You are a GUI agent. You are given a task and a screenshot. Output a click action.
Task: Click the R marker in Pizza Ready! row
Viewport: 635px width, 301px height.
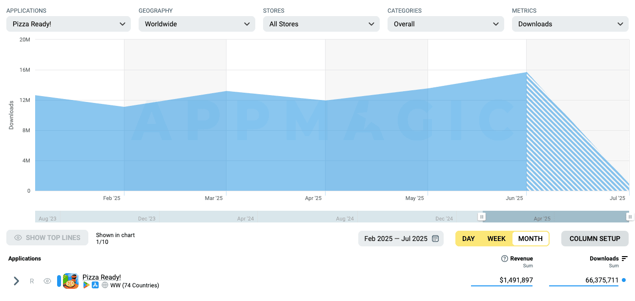point(32,281)
